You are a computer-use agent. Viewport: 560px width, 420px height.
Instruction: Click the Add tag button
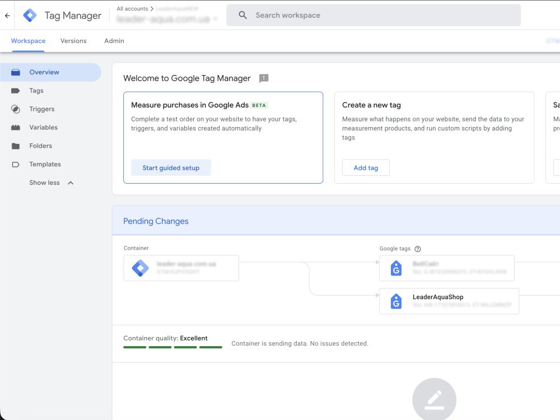point(366,168)
